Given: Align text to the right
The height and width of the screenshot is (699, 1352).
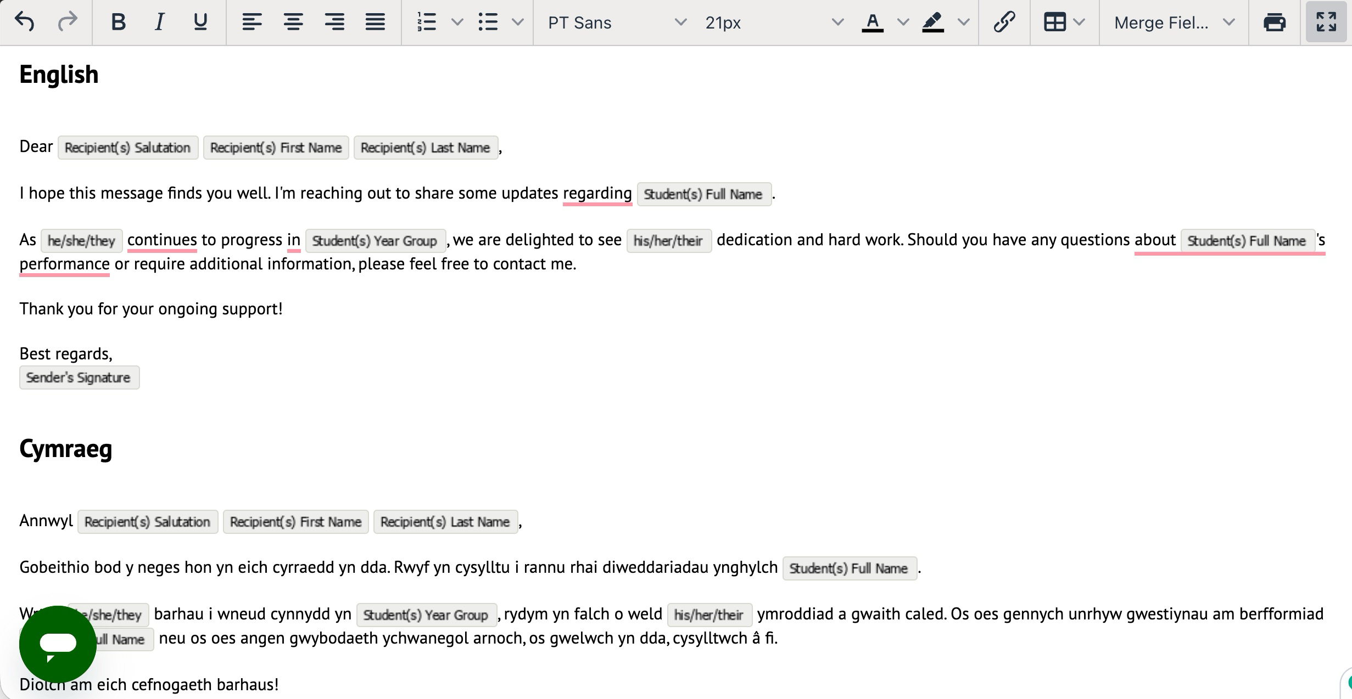Looking at the screenshot, I should point(334,22).
